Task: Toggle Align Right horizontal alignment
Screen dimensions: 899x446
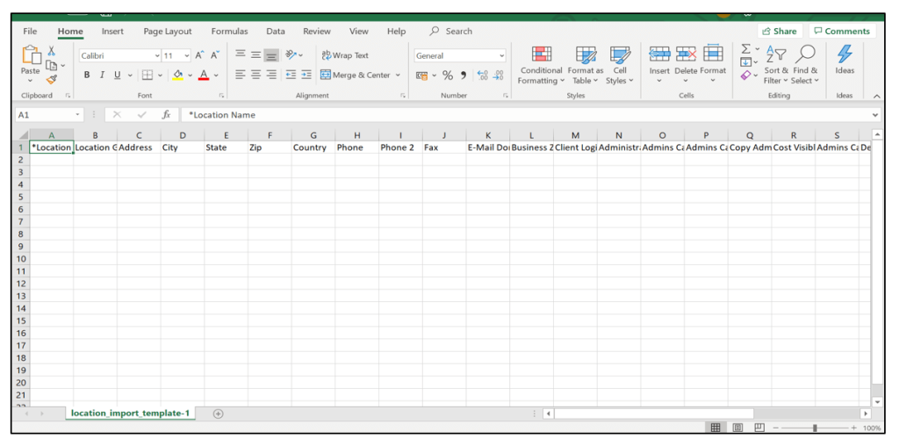Action: [271, 76]
